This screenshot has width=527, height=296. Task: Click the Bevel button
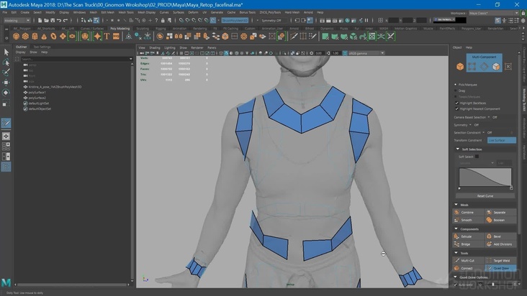pyautogui.click(x=501, y=236)
